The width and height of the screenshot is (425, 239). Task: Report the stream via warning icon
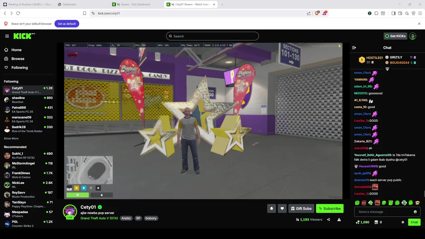pos(339,219)
